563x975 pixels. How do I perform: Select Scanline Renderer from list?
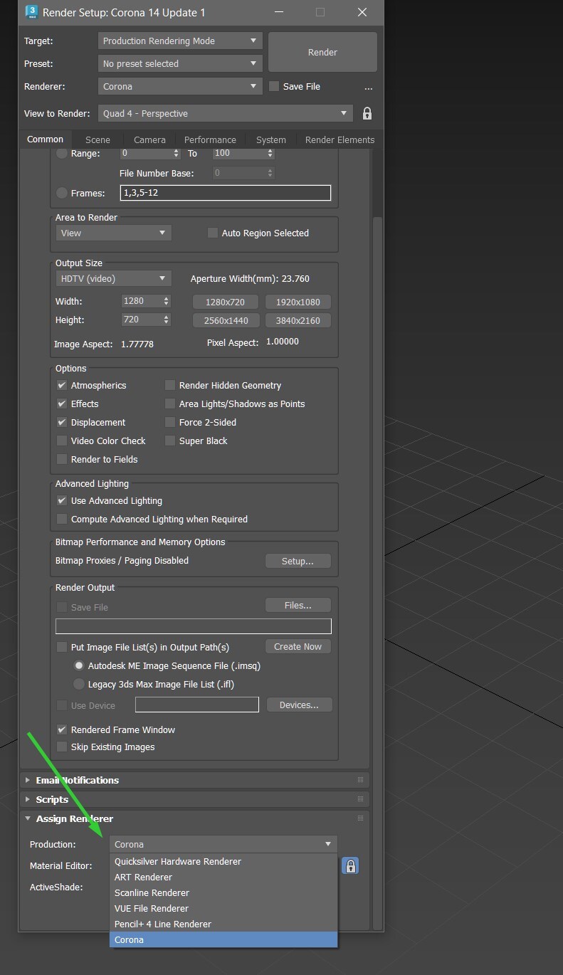pyautogui.click(x=223, y=892)
